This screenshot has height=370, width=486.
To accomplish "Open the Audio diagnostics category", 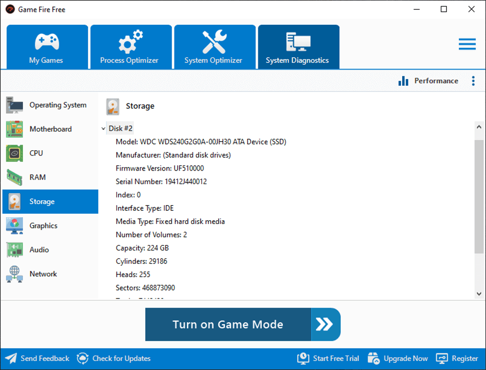I will [50, 250].
